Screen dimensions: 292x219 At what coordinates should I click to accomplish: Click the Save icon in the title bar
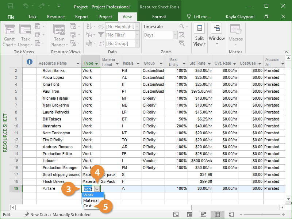coord(10,7)
